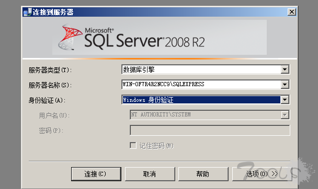Click the 取消 button
This screenshot has width=318, height=189.
[x=150, y=174]
